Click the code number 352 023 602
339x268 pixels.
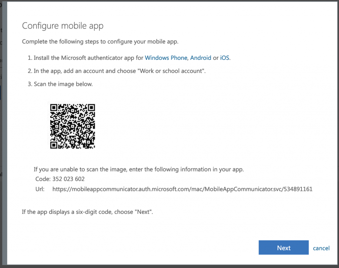pyautogui.click(x=69, y=179)
